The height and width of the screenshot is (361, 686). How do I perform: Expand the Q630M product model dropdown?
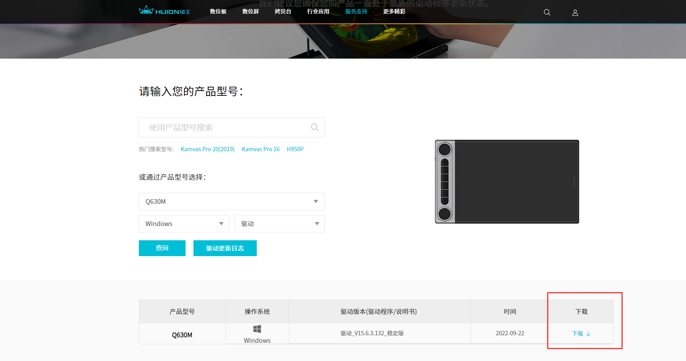[232, 201]
